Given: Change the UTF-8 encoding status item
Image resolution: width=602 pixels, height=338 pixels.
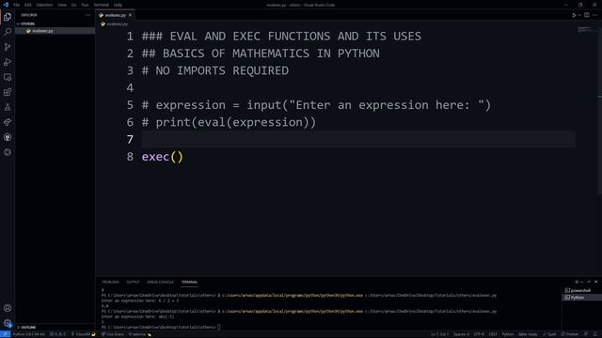Looking at the screenshot, I should coord(479,334).
